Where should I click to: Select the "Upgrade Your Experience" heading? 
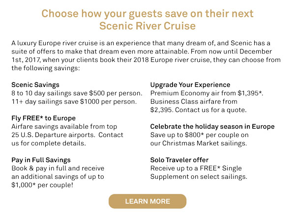[190, 85]
